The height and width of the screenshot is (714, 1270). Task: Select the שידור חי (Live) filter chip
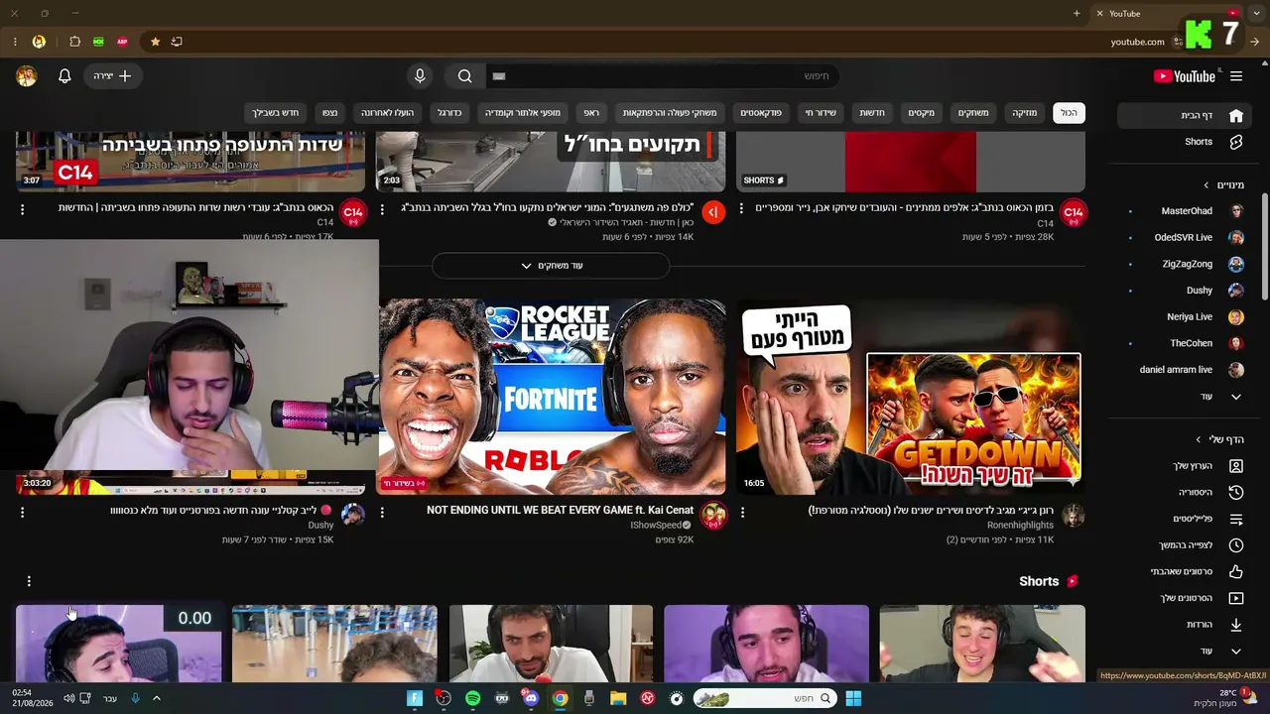click(821, 113)
